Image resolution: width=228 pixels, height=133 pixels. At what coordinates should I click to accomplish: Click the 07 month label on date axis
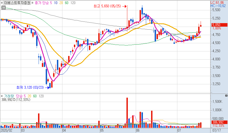(179, 131)
